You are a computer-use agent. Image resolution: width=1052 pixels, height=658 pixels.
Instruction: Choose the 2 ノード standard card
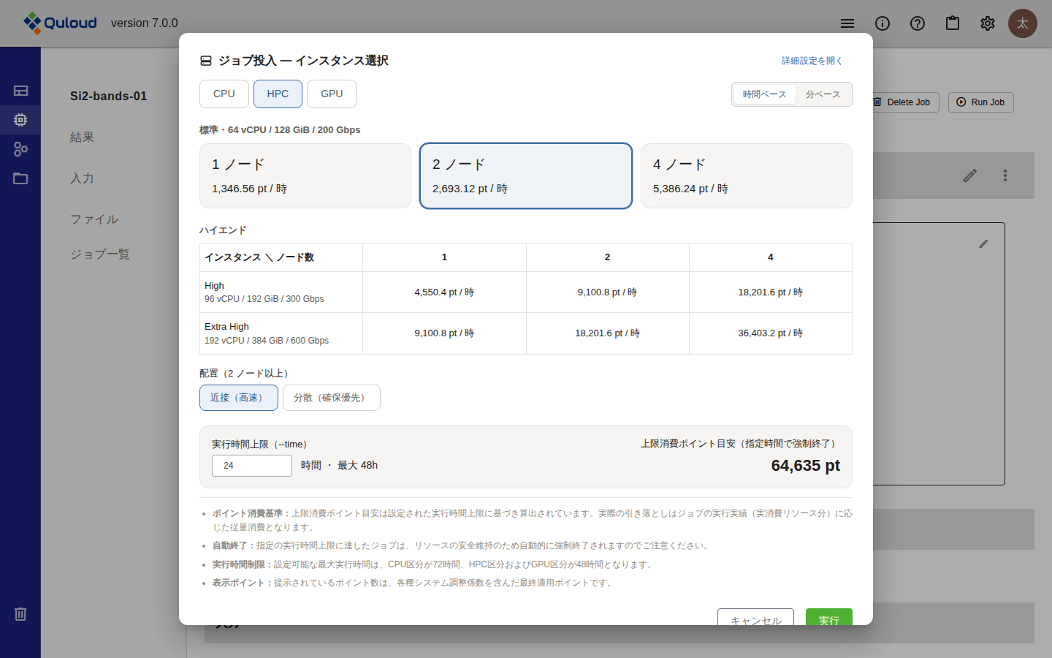pyautogui.click(x=526, y=176)
